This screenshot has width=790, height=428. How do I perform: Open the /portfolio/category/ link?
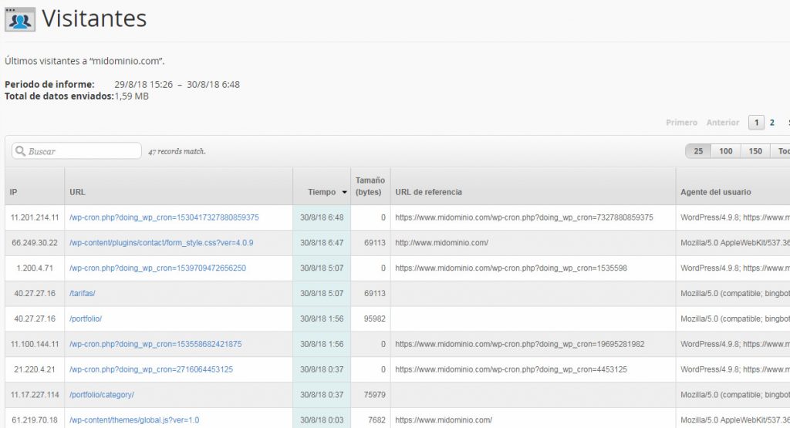coord(102,395)
